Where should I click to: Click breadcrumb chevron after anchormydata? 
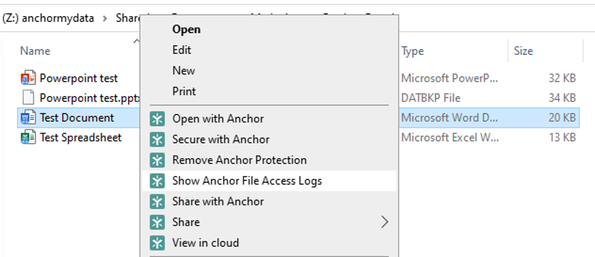[105, 18]
